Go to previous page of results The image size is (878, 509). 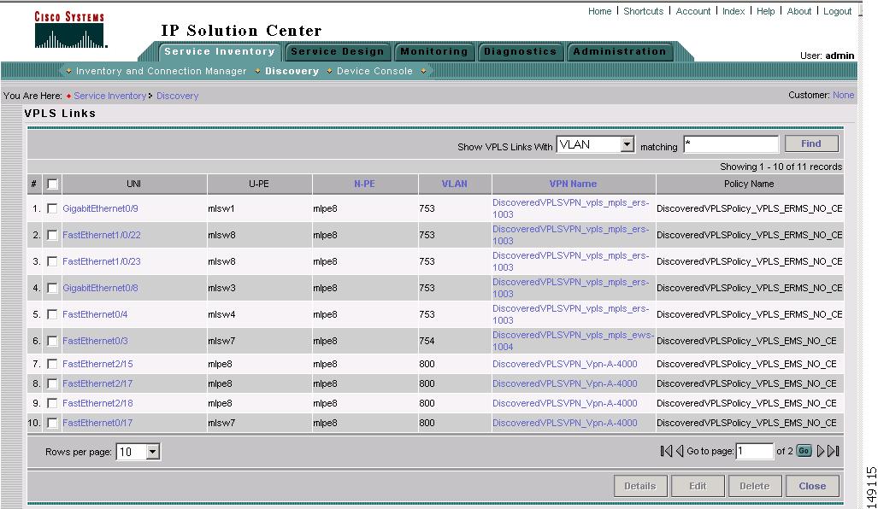(x=679, y=451)
